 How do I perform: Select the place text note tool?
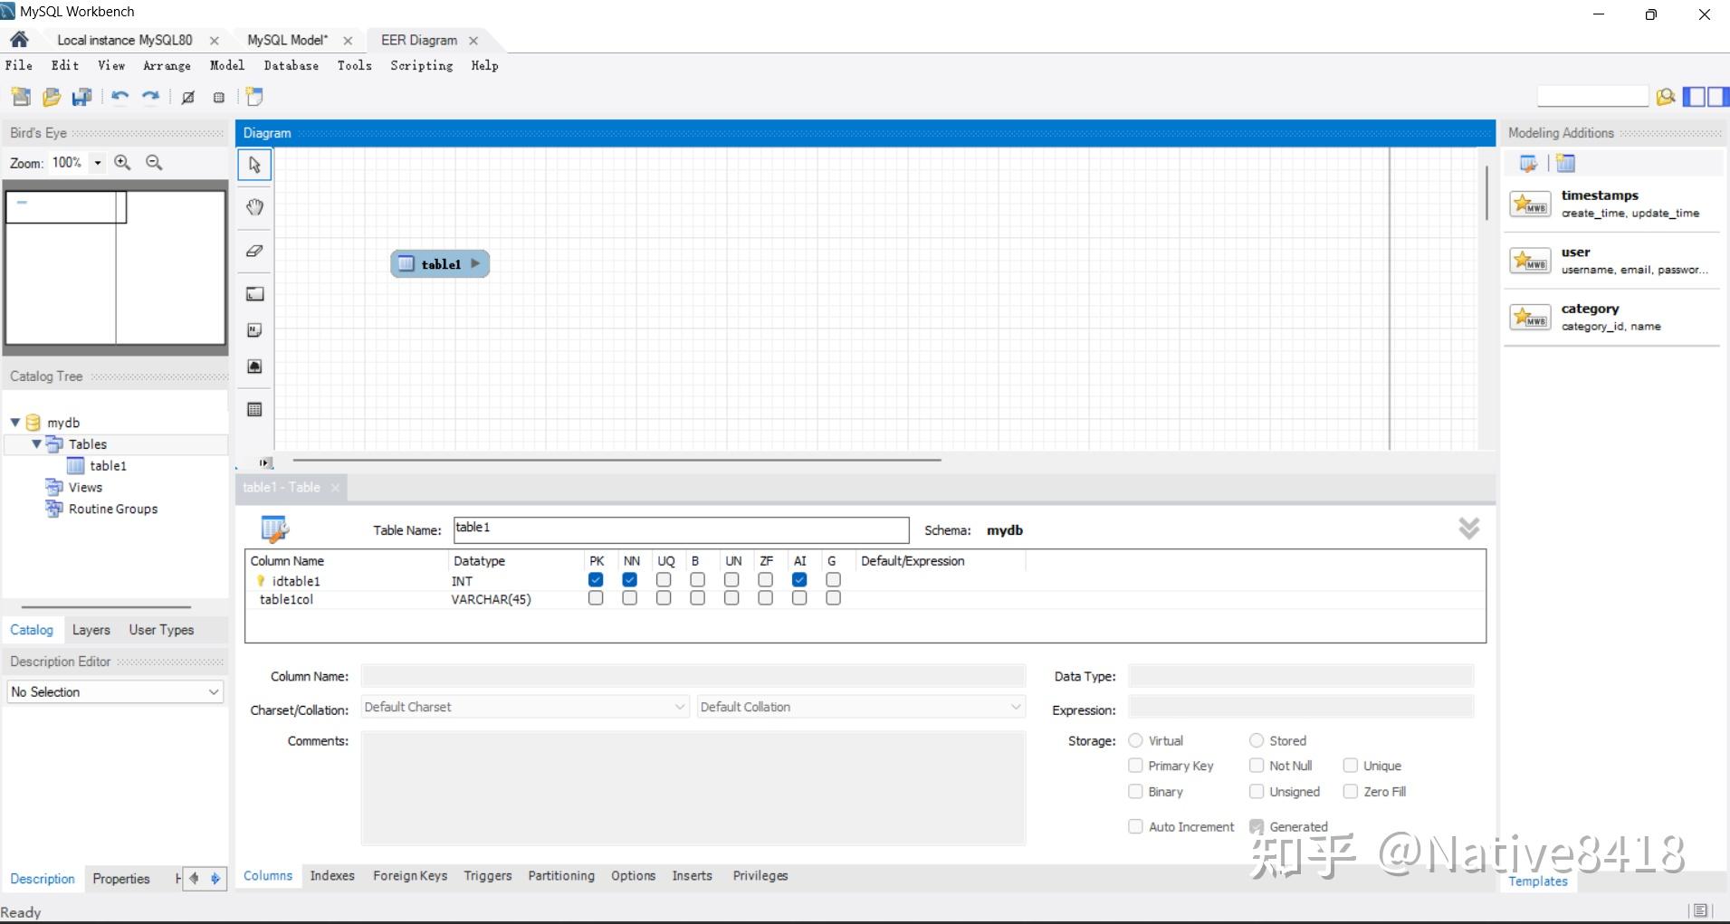[x=254, y=329]
